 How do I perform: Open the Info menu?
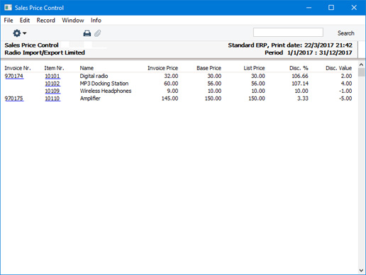[96, 21]
